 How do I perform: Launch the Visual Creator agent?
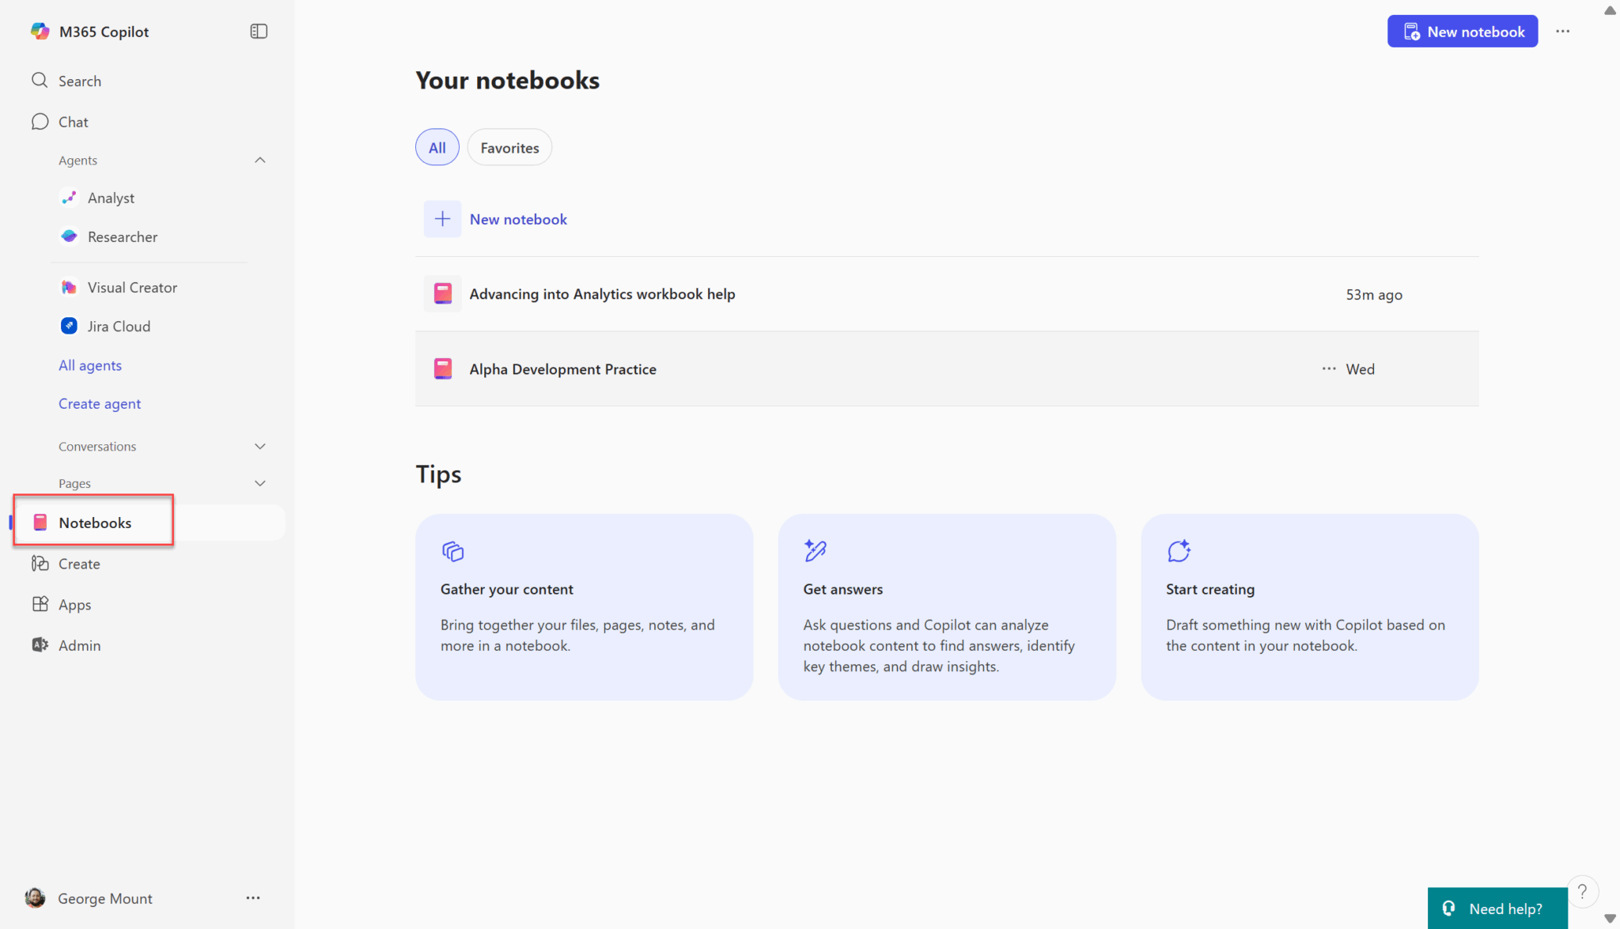tap(132, 288)
